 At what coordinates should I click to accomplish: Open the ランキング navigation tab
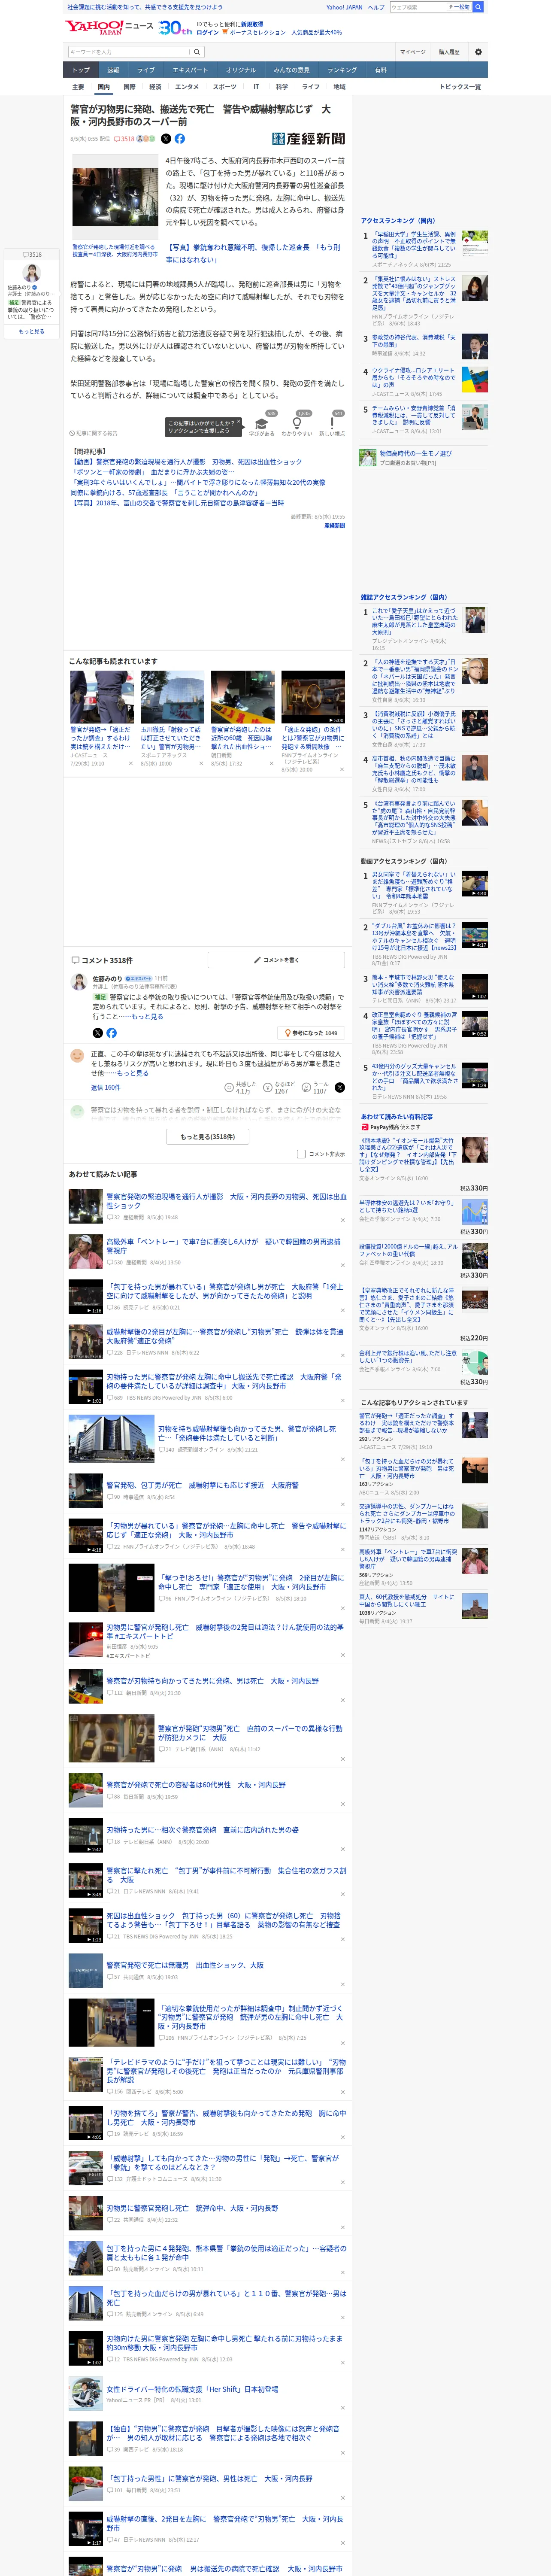tap(342, 70)
